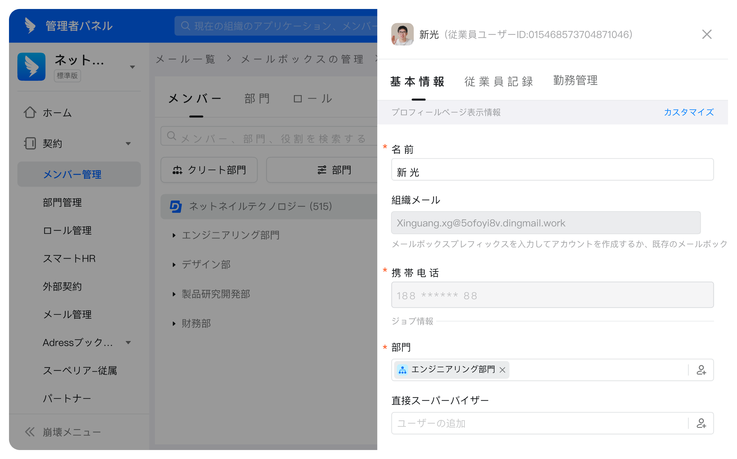Click the collapse menu double-chevron icon

tap(30, 433)
